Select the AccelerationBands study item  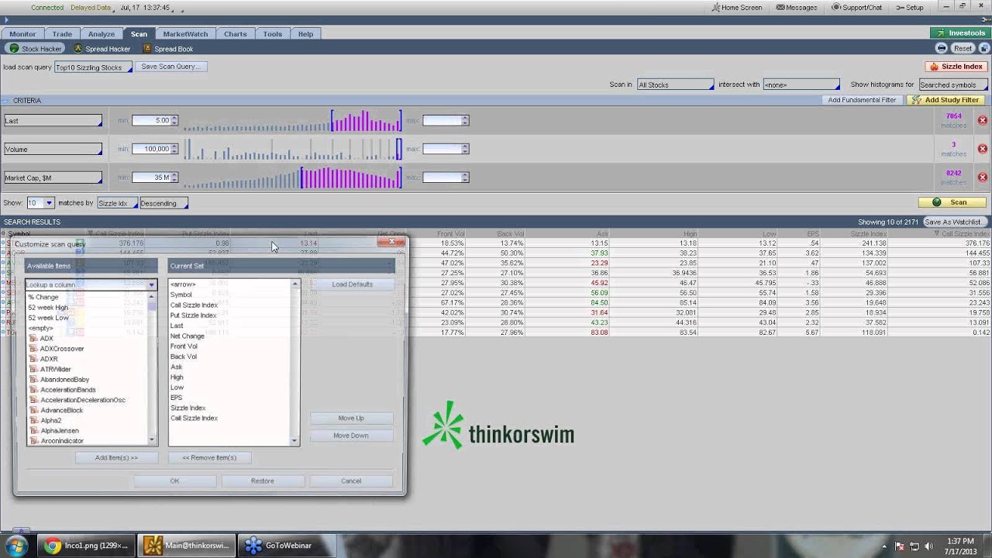(68, 390)
